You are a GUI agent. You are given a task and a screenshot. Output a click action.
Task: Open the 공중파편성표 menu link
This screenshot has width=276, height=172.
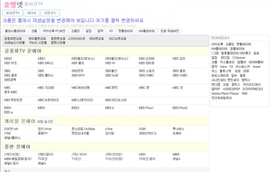pos(13,39)
